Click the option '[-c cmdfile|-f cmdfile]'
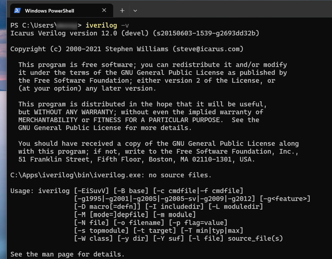Screen dimensions: 332x259 pyautogui.click(x=198, y=191)
